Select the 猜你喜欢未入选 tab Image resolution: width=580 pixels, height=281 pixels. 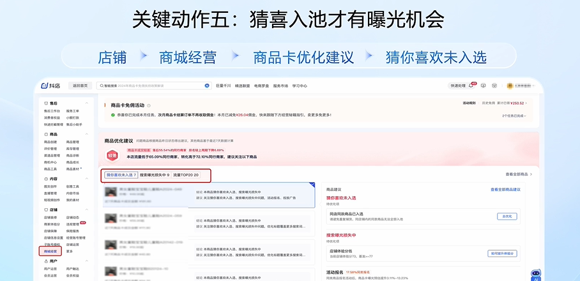(121, 174)
